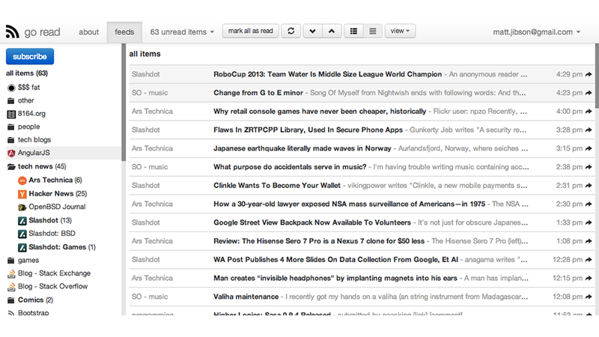Open Blog - Stack Exchange feed
This screenshot has height=337, width=599.
click(54, 273)
